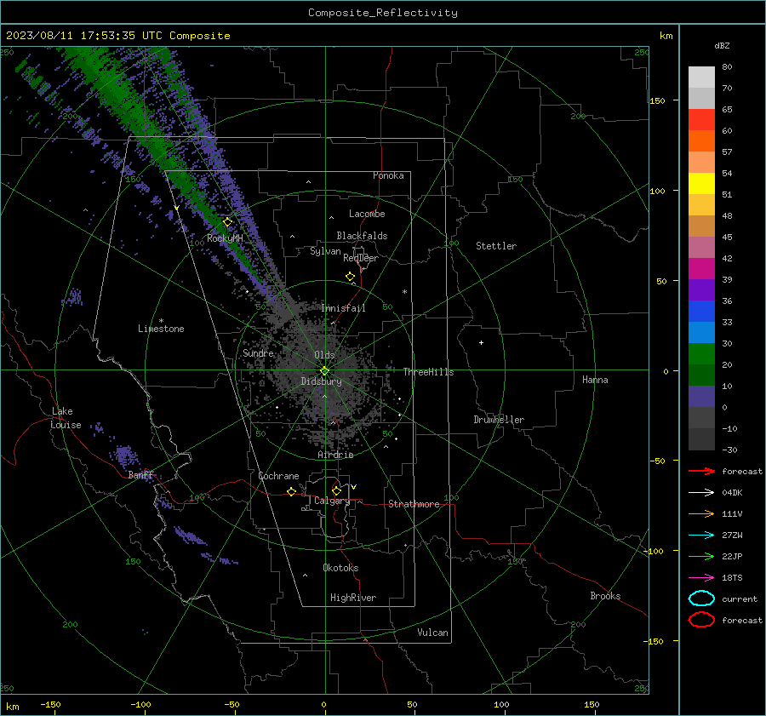766x716 pixels.
Task: Click the Drumheller town label
Action: point(499,420)
